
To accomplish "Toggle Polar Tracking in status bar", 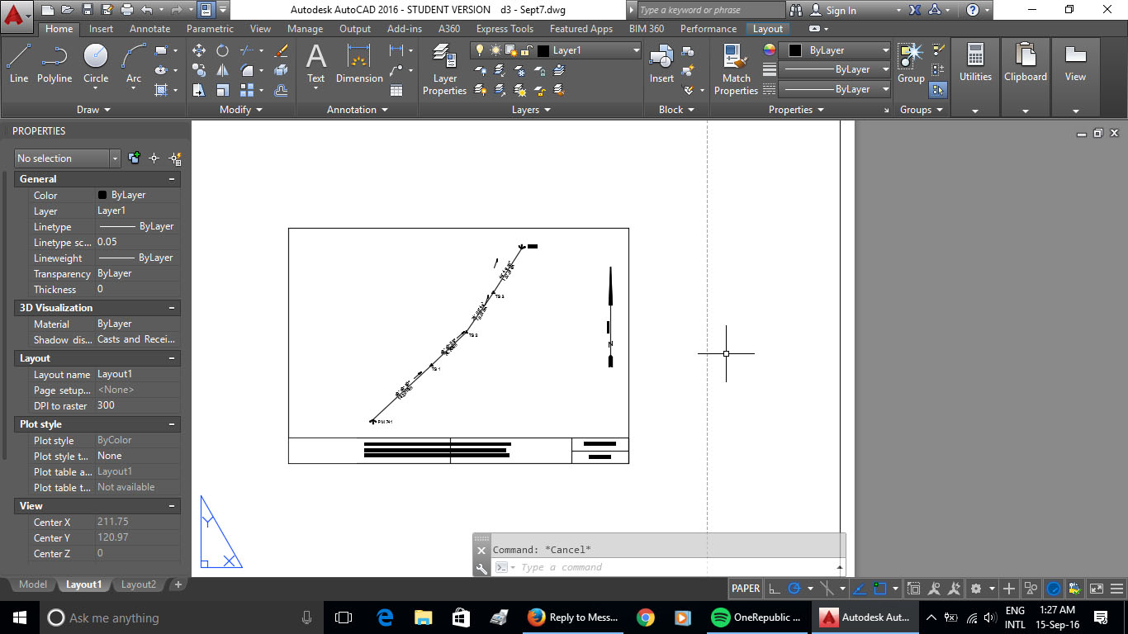I will (x=794, y=589).
